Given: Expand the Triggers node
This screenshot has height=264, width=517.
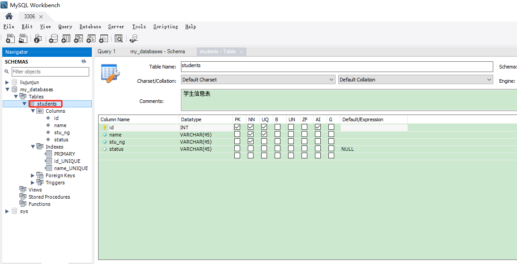Looking at the screenshot, I should coord(33,183).
